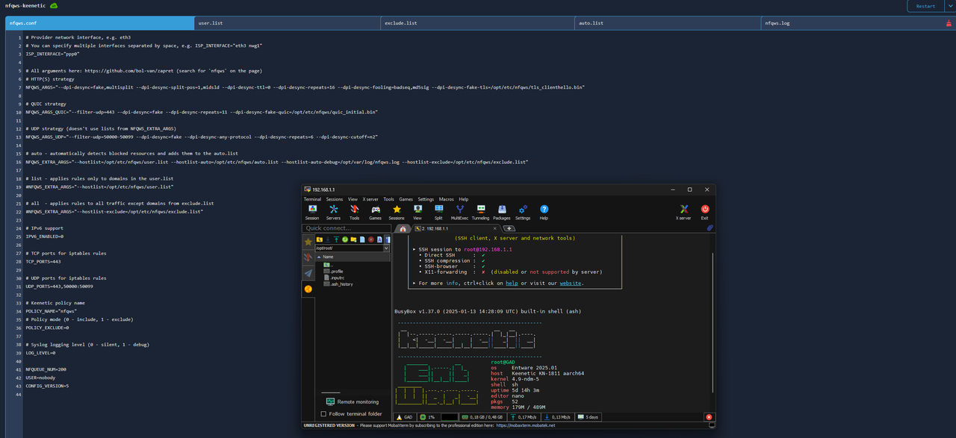Open the Session icon in MobaXterm toolbar
Viewport: 956px width, 438px height.
312,213
